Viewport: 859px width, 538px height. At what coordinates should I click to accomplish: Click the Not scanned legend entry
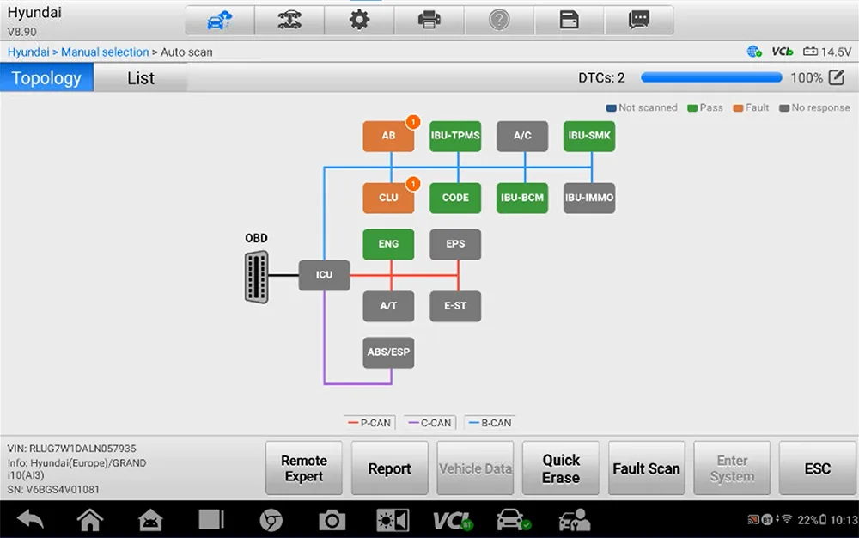[642, 108]
